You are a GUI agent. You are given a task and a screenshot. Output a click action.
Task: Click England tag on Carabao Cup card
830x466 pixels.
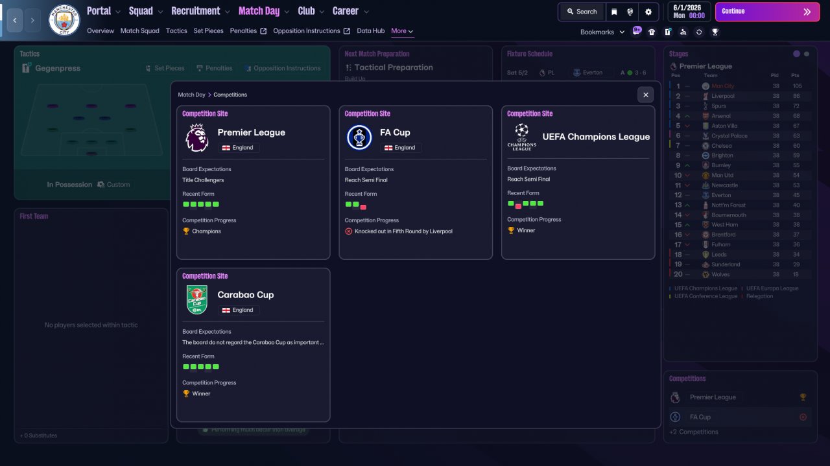pyautogui.click(x=239, y=310)
